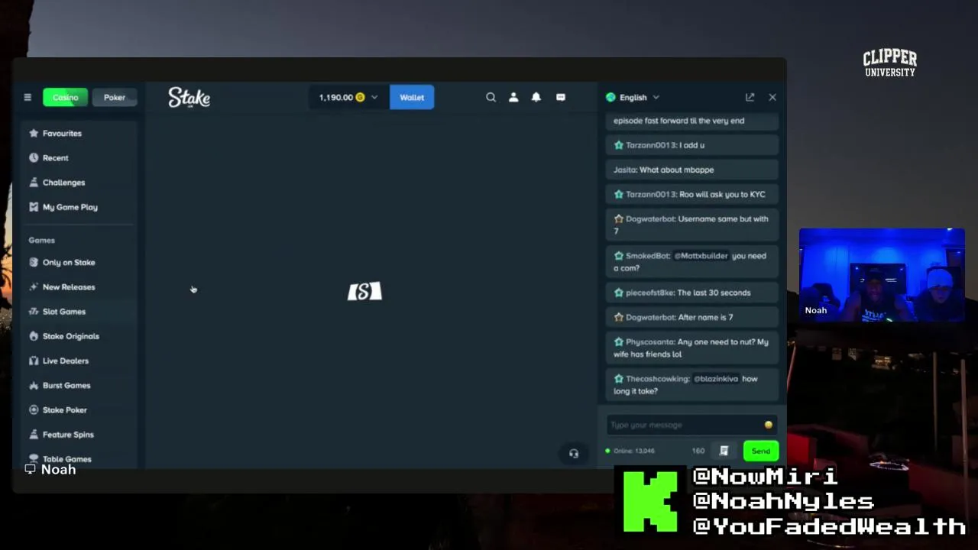Click the icon beside Burst Games
Viewport: 978px width, 550px height.
click(x=34, y=385)
